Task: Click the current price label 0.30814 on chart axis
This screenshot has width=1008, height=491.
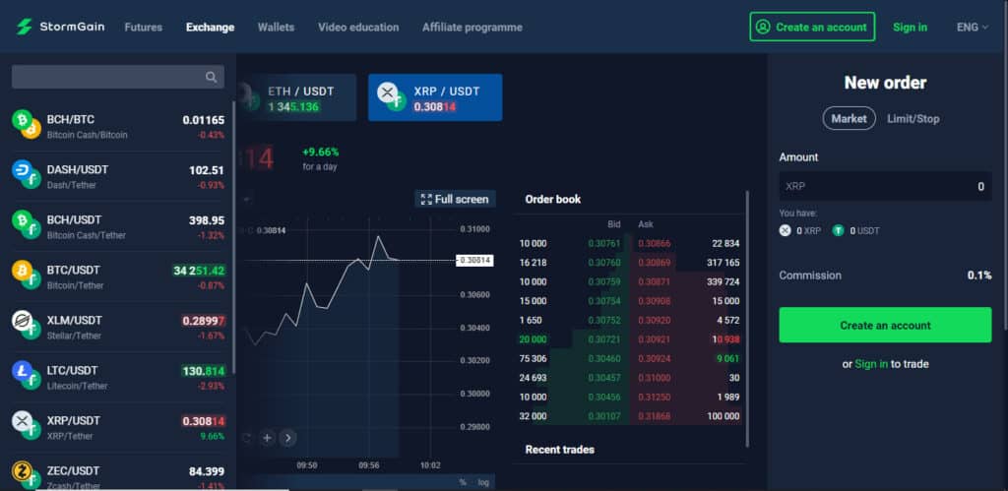Action: 475,261
